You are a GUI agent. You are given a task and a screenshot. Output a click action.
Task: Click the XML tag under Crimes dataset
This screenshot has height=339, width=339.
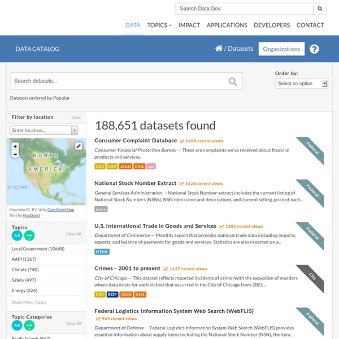[x=140, y=294]
